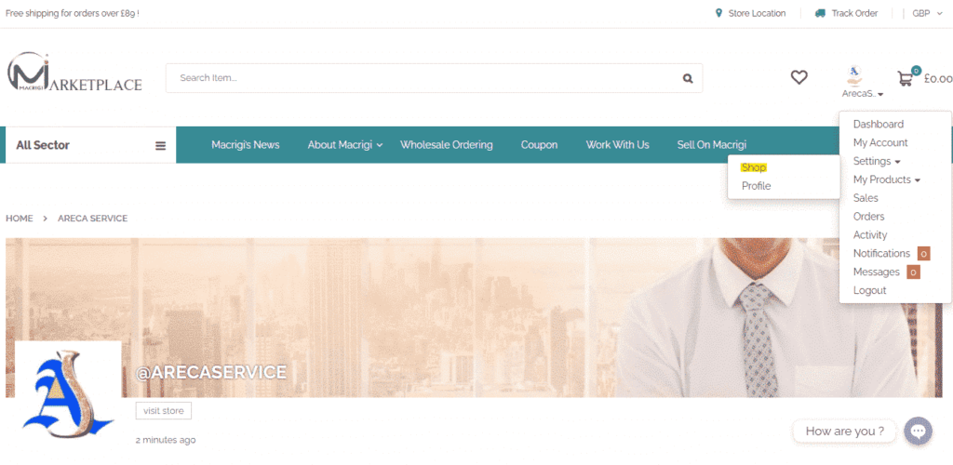Expand the My Products submenu
This screenshot has width=953, height=465.
887,179
